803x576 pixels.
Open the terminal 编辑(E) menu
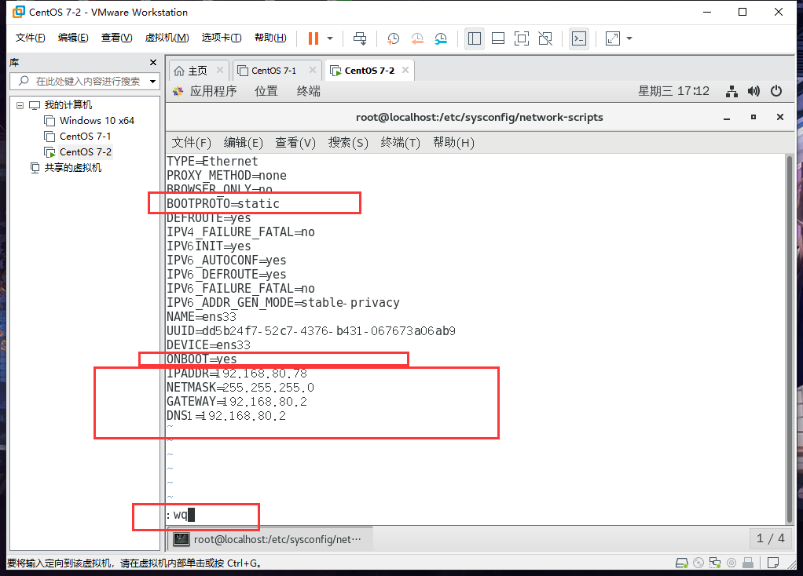point(244,142)
